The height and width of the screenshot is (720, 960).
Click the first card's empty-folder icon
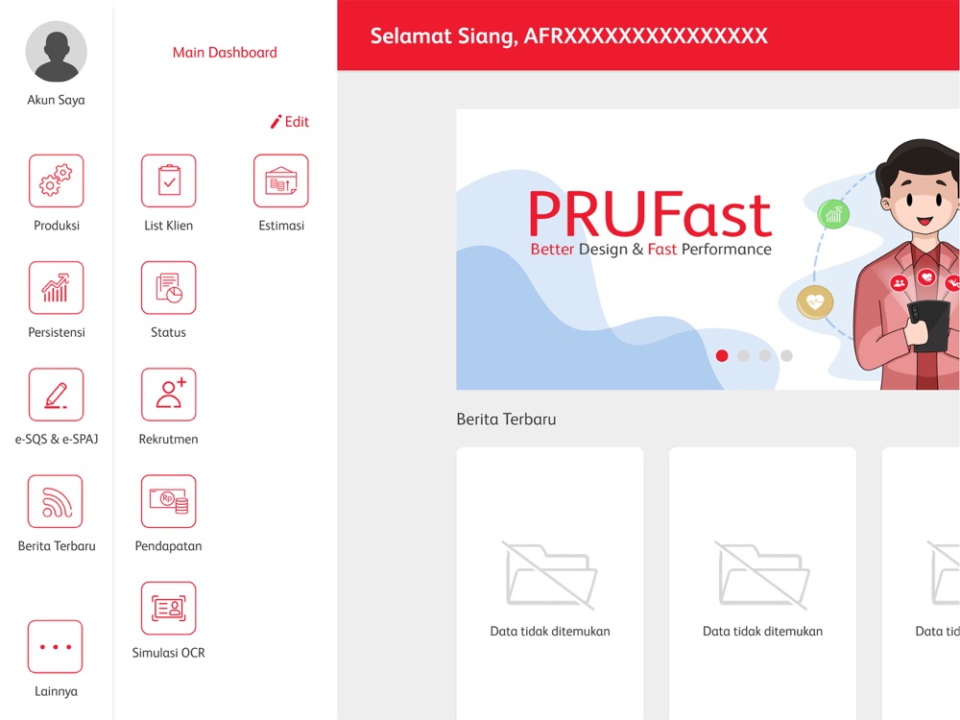coord(550,575)
